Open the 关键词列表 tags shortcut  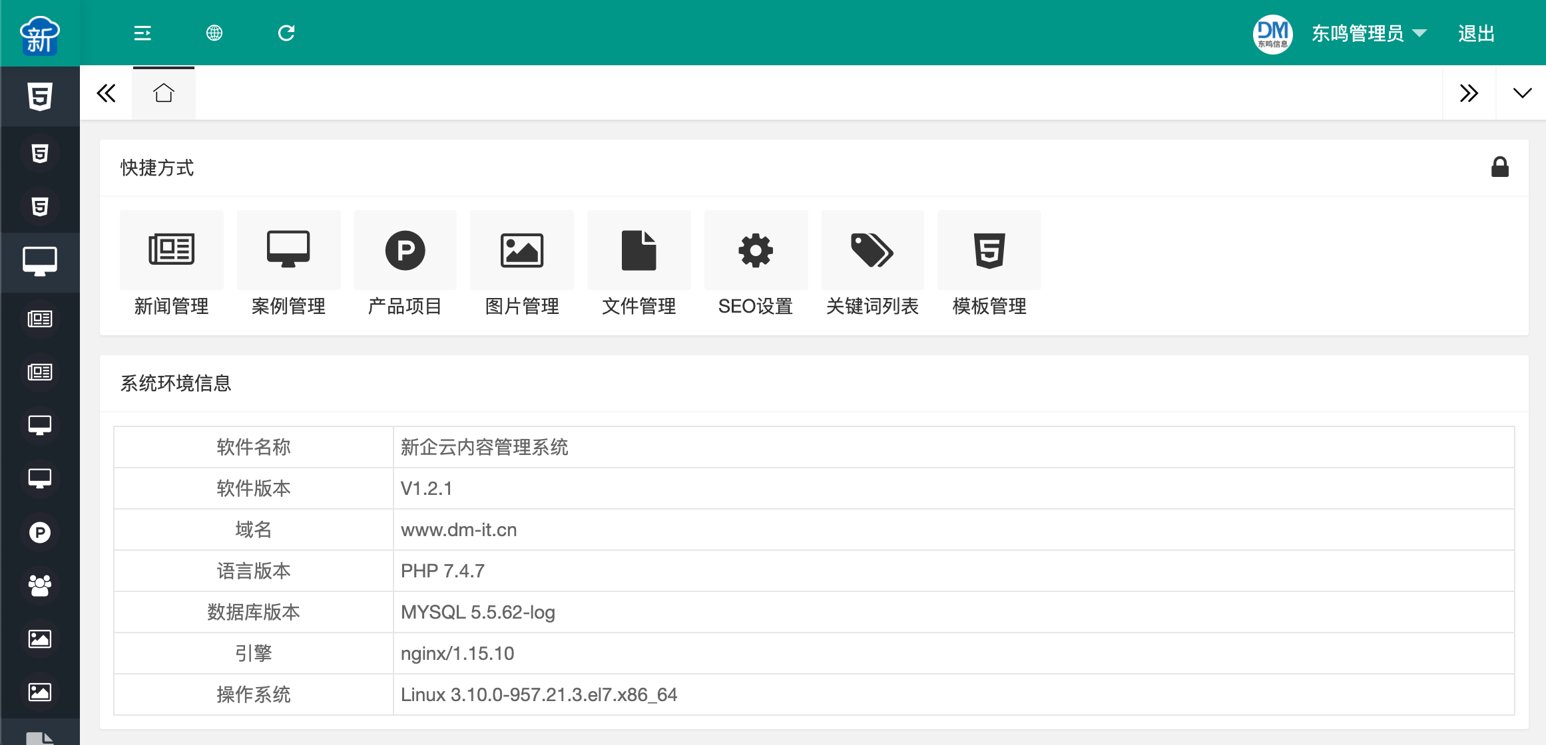pyautogui.click(x=872, y=251)
